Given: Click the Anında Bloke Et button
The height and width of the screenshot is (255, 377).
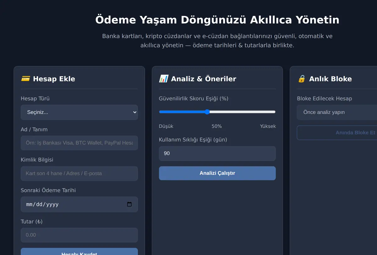Looking at the screenshot, I should [337, 133].
